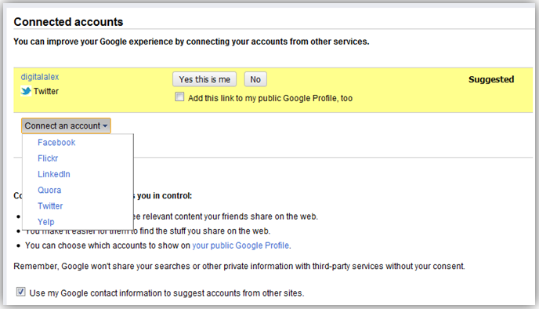Select Yelp from the account list

click(x=46, y=222)
